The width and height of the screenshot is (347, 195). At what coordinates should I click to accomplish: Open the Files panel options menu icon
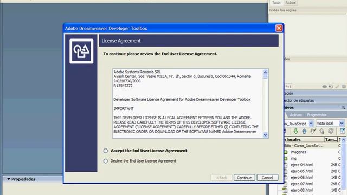click(x=343, y=107)
